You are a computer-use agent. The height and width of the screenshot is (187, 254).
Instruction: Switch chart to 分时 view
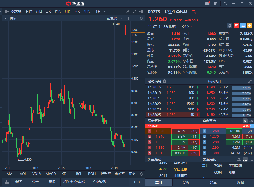pyautogui.click(x=29, y=12)
